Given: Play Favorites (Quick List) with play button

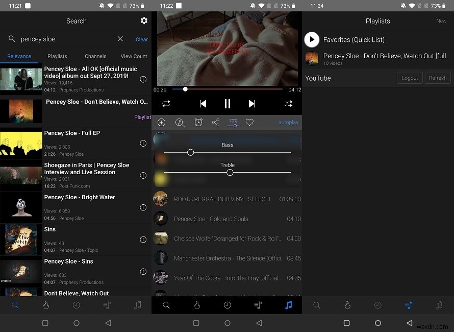Looking at the screenshot, I should (312, 39).
